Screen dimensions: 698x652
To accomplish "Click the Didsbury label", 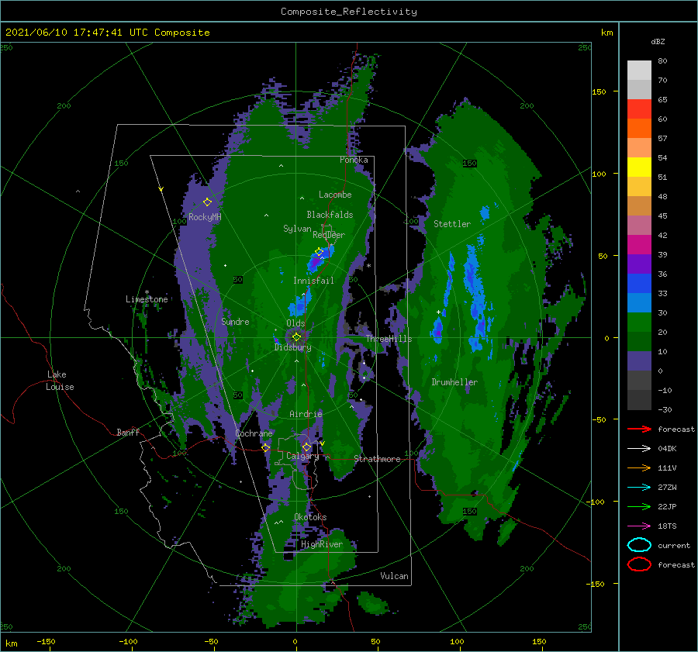I will (x=292, y=347).
